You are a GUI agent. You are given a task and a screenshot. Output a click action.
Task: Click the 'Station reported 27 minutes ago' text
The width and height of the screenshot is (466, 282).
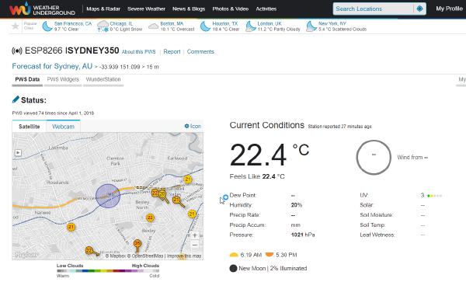(339, 127)
